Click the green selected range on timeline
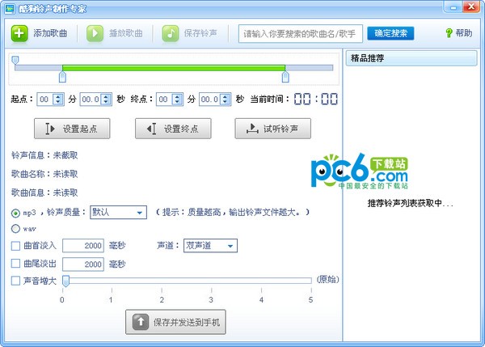The height and width of the screenshot is (347, 485). (174, 68)
